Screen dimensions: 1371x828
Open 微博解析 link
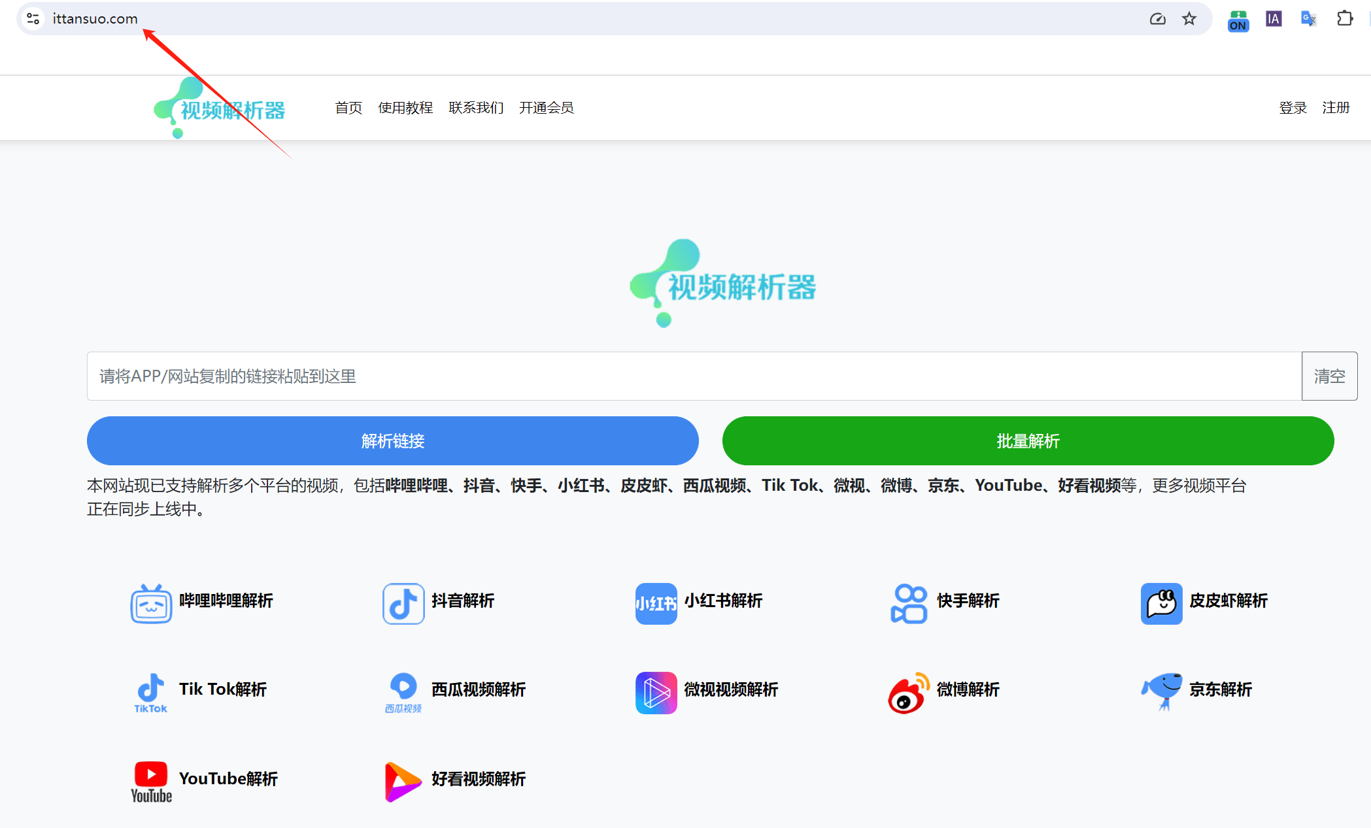(x=968, y=689)
